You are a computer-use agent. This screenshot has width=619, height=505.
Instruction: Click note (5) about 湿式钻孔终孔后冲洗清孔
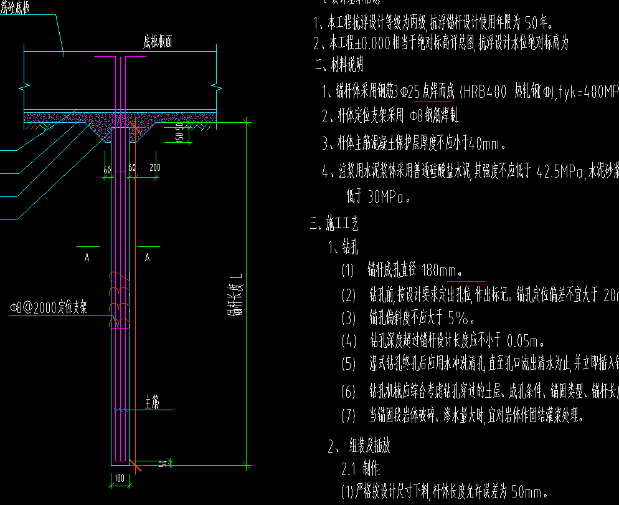click(x=480, y=363)
